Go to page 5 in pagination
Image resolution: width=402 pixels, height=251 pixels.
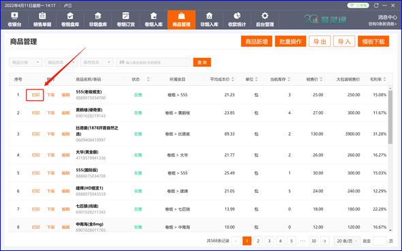tap(292, 241)
